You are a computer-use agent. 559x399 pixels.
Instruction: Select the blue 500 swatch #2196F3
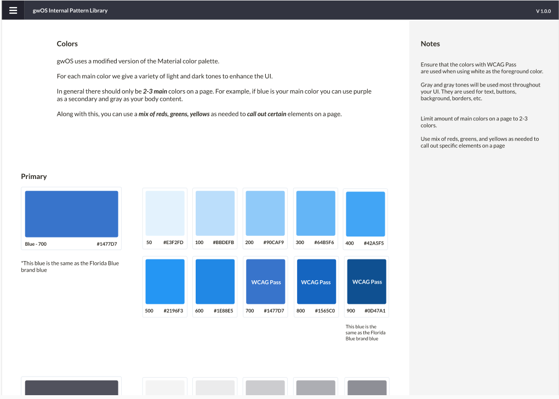[165, 281]
